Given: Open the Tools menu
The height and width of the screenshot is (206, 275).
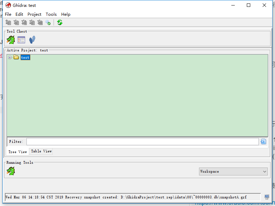Looking at the screenshot, I should (x=51, y=14).
